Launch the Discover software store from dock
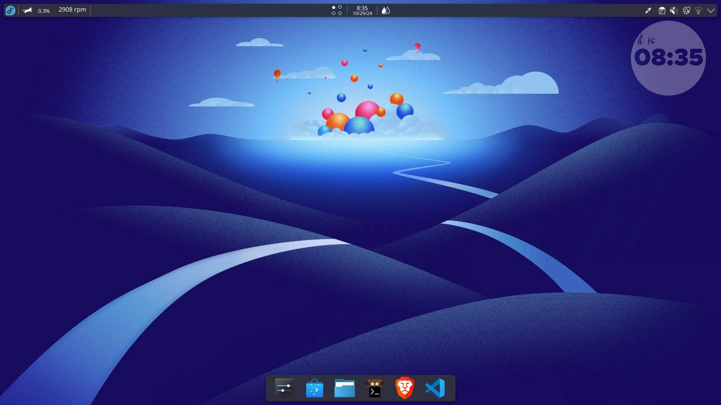721x405 pixels. (x=314, y=388)
